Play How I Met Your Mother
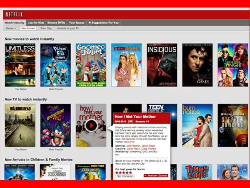Image resolution: width=250 pixels, height=188 pixels. pyautogui.click(x=92, y=124)
